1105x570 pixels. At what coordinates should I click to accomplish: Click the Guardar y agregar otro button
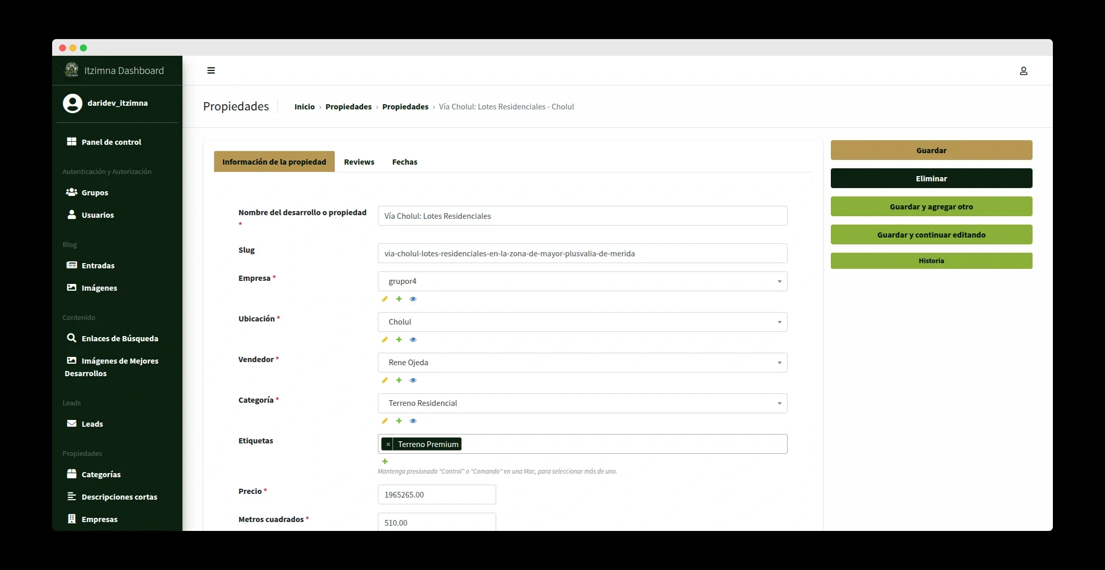[x=931, y=206]
